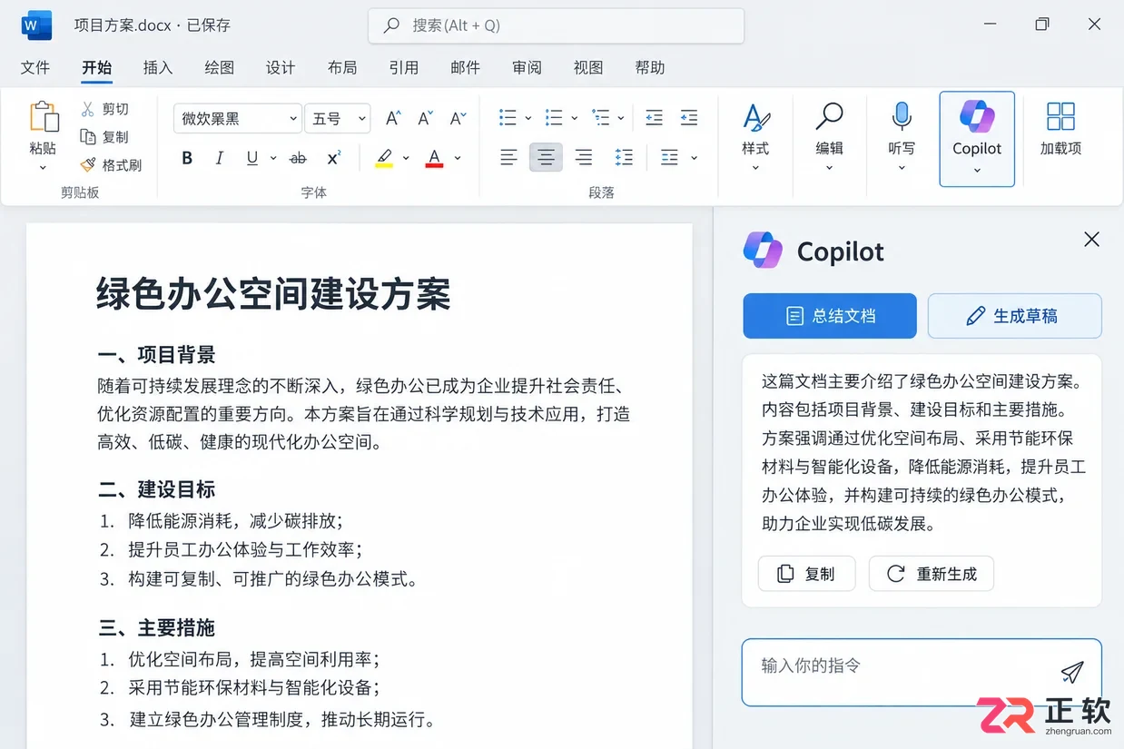Decrease the font size
Image resolution: width=1124 pixels, height=749 pixels.
click(425, 118)
